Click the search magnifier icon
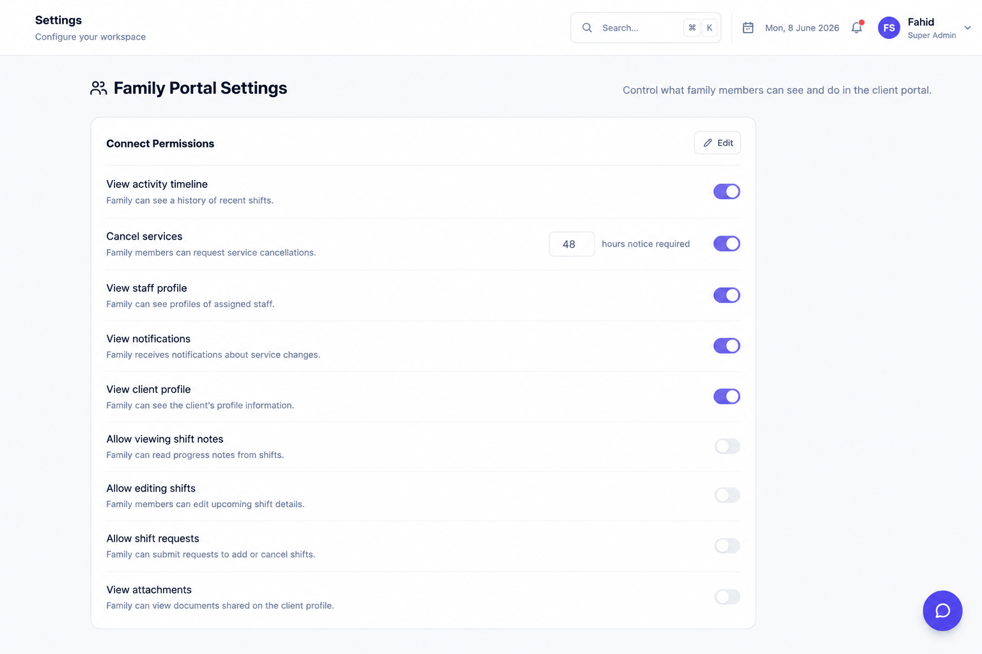This screenshot has height=654, width=982. pyautogui.click(x=587, y=27)
